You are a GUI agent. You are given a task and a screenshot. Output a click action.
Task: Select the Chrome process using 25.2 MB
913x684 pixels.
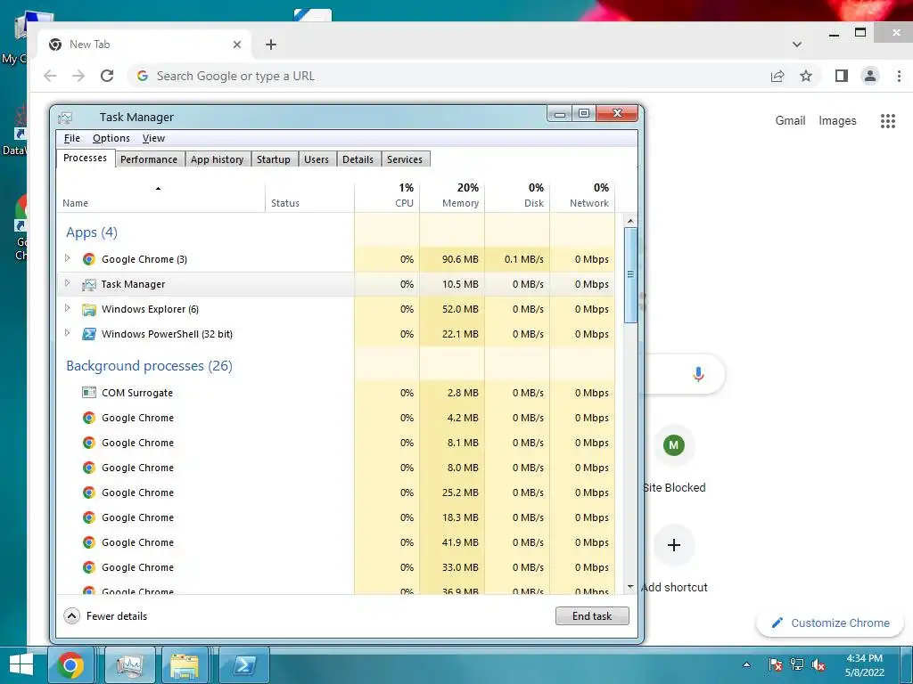pos(336,493)
